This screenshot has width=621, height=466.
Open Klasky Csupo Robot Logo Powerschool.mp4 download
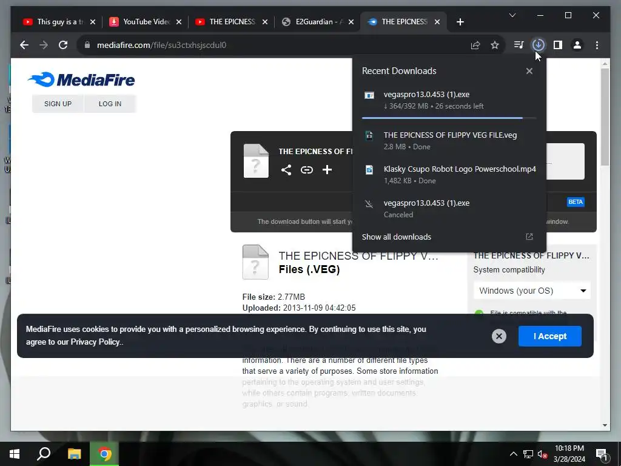[449, 175]
